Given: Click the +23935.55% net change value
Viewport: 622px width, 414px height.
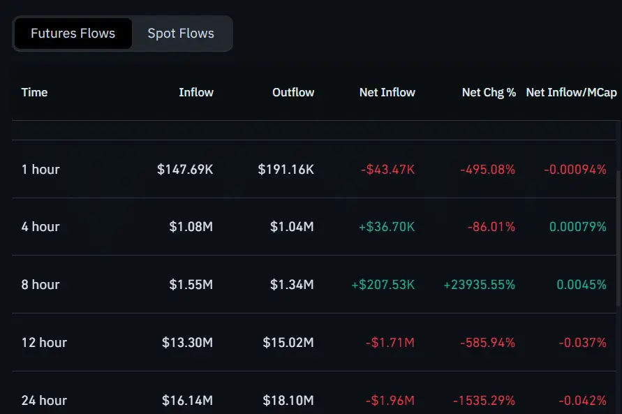Looking at the screenshot, I should pyautogui.click(x=479, y=284).
